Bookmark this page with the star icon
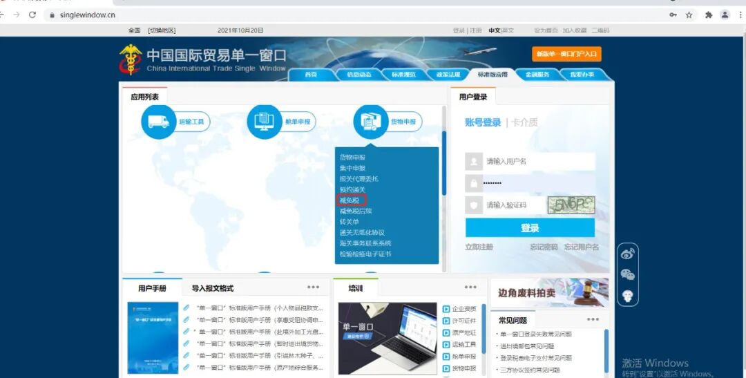The width and height of the screenshot is (746, 378). (689, 15)
